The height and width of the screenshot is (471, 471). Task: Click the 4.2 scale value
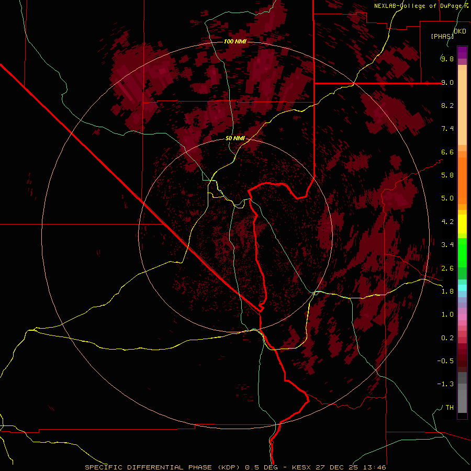[x=447, y=222]
